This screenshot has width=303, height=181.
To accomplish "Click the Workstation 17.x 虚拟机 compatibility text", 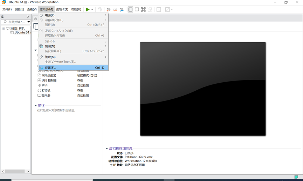I will [x=141, y=161].
